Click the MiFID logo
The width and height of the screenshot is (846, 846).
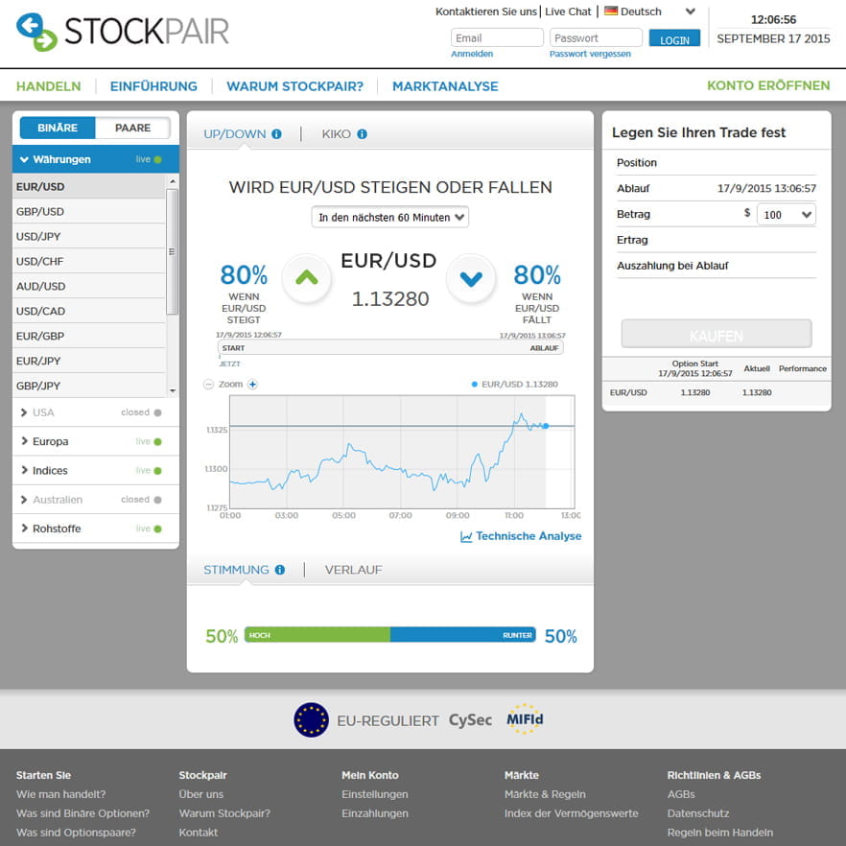point(525,719)
